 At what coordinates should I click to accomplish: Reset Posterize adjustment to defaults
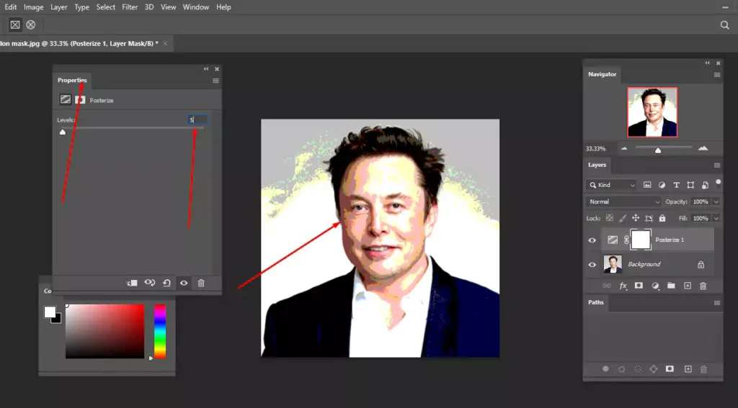(166, 284)
